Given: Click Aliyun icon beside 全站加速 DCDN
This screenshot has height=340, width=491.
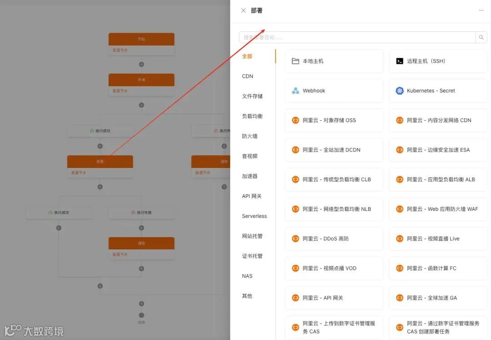Looking at the screenshot, I should 296,150.
